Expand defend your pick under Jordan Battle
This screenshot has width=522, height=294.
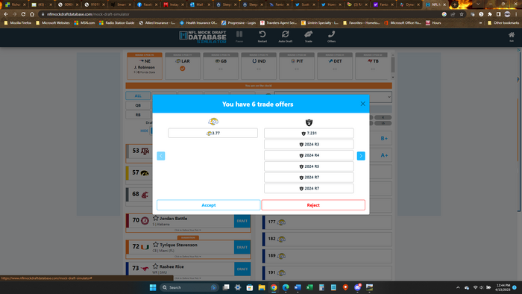188,230
